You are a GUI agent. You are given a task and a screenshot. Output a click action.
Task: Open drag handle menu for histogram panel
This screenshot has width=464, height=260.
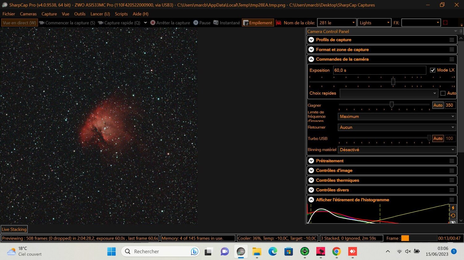click(x=452, y=200)
